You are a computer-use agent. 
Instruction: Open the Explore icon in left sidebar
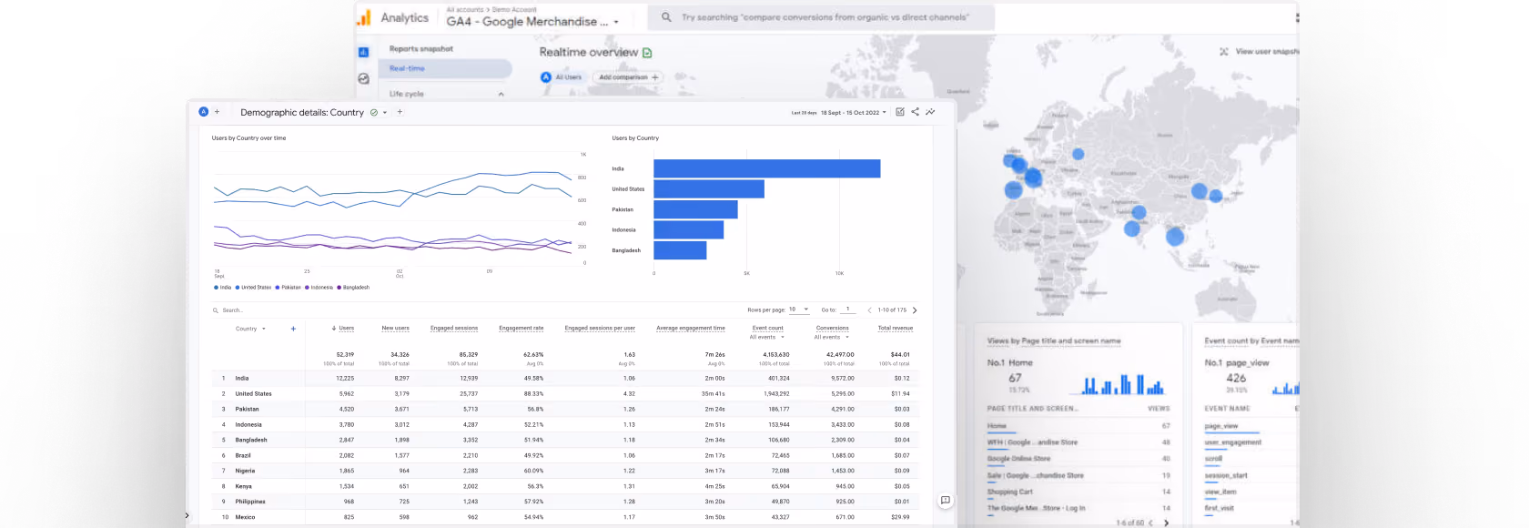363,78
